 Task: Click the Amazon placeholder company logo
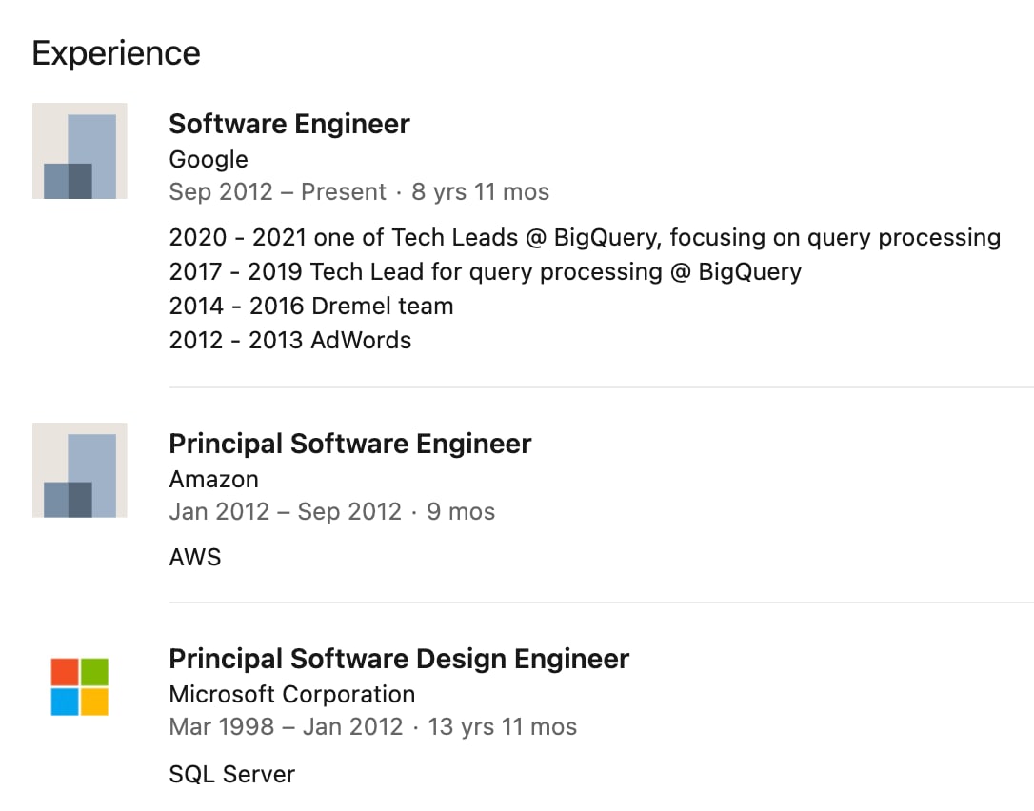(x=79, y=470)
